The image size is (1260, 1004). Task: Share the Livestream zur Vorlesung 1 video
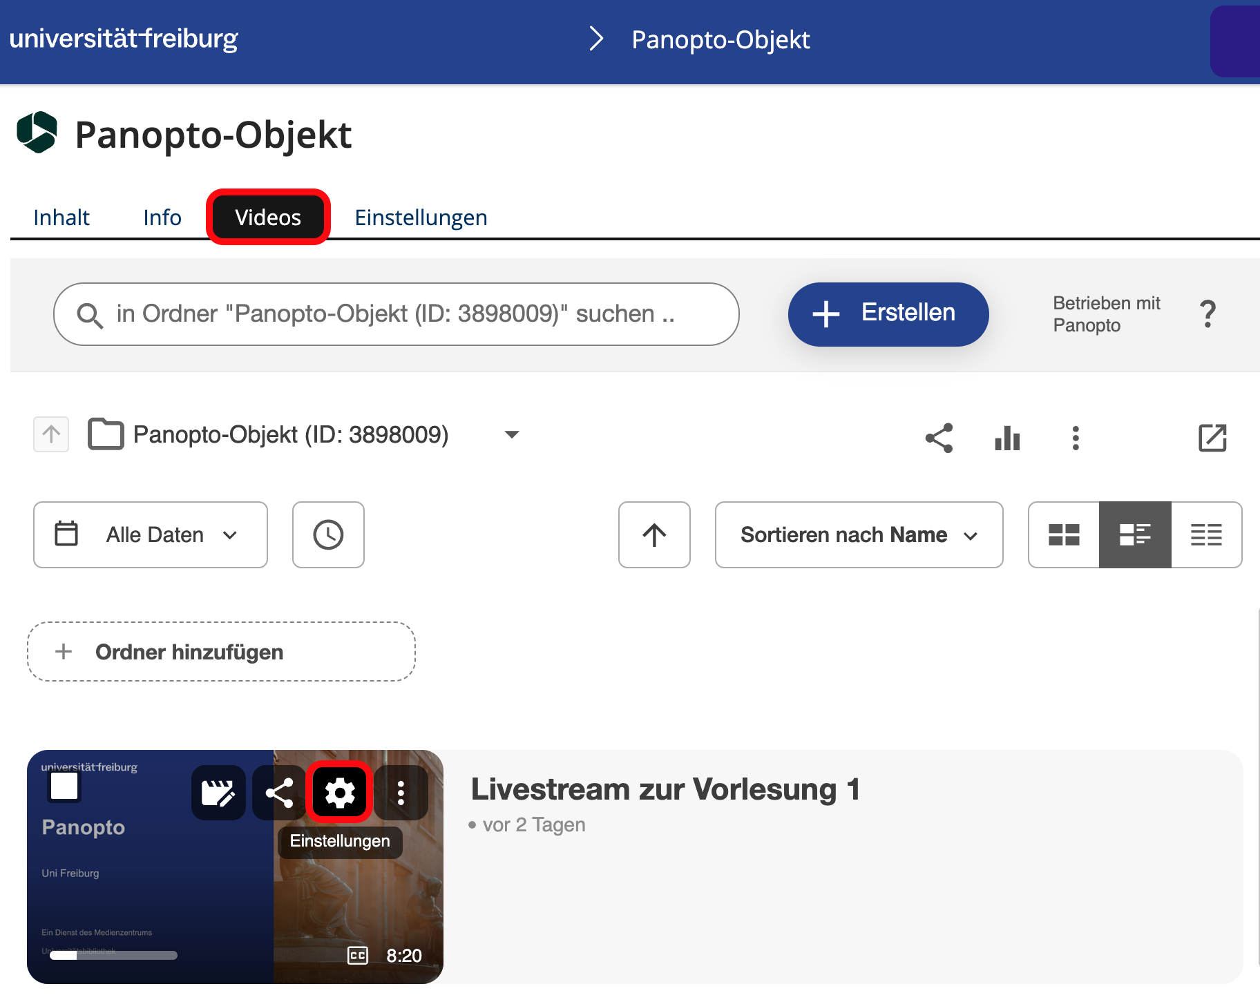tap(279, 793)
